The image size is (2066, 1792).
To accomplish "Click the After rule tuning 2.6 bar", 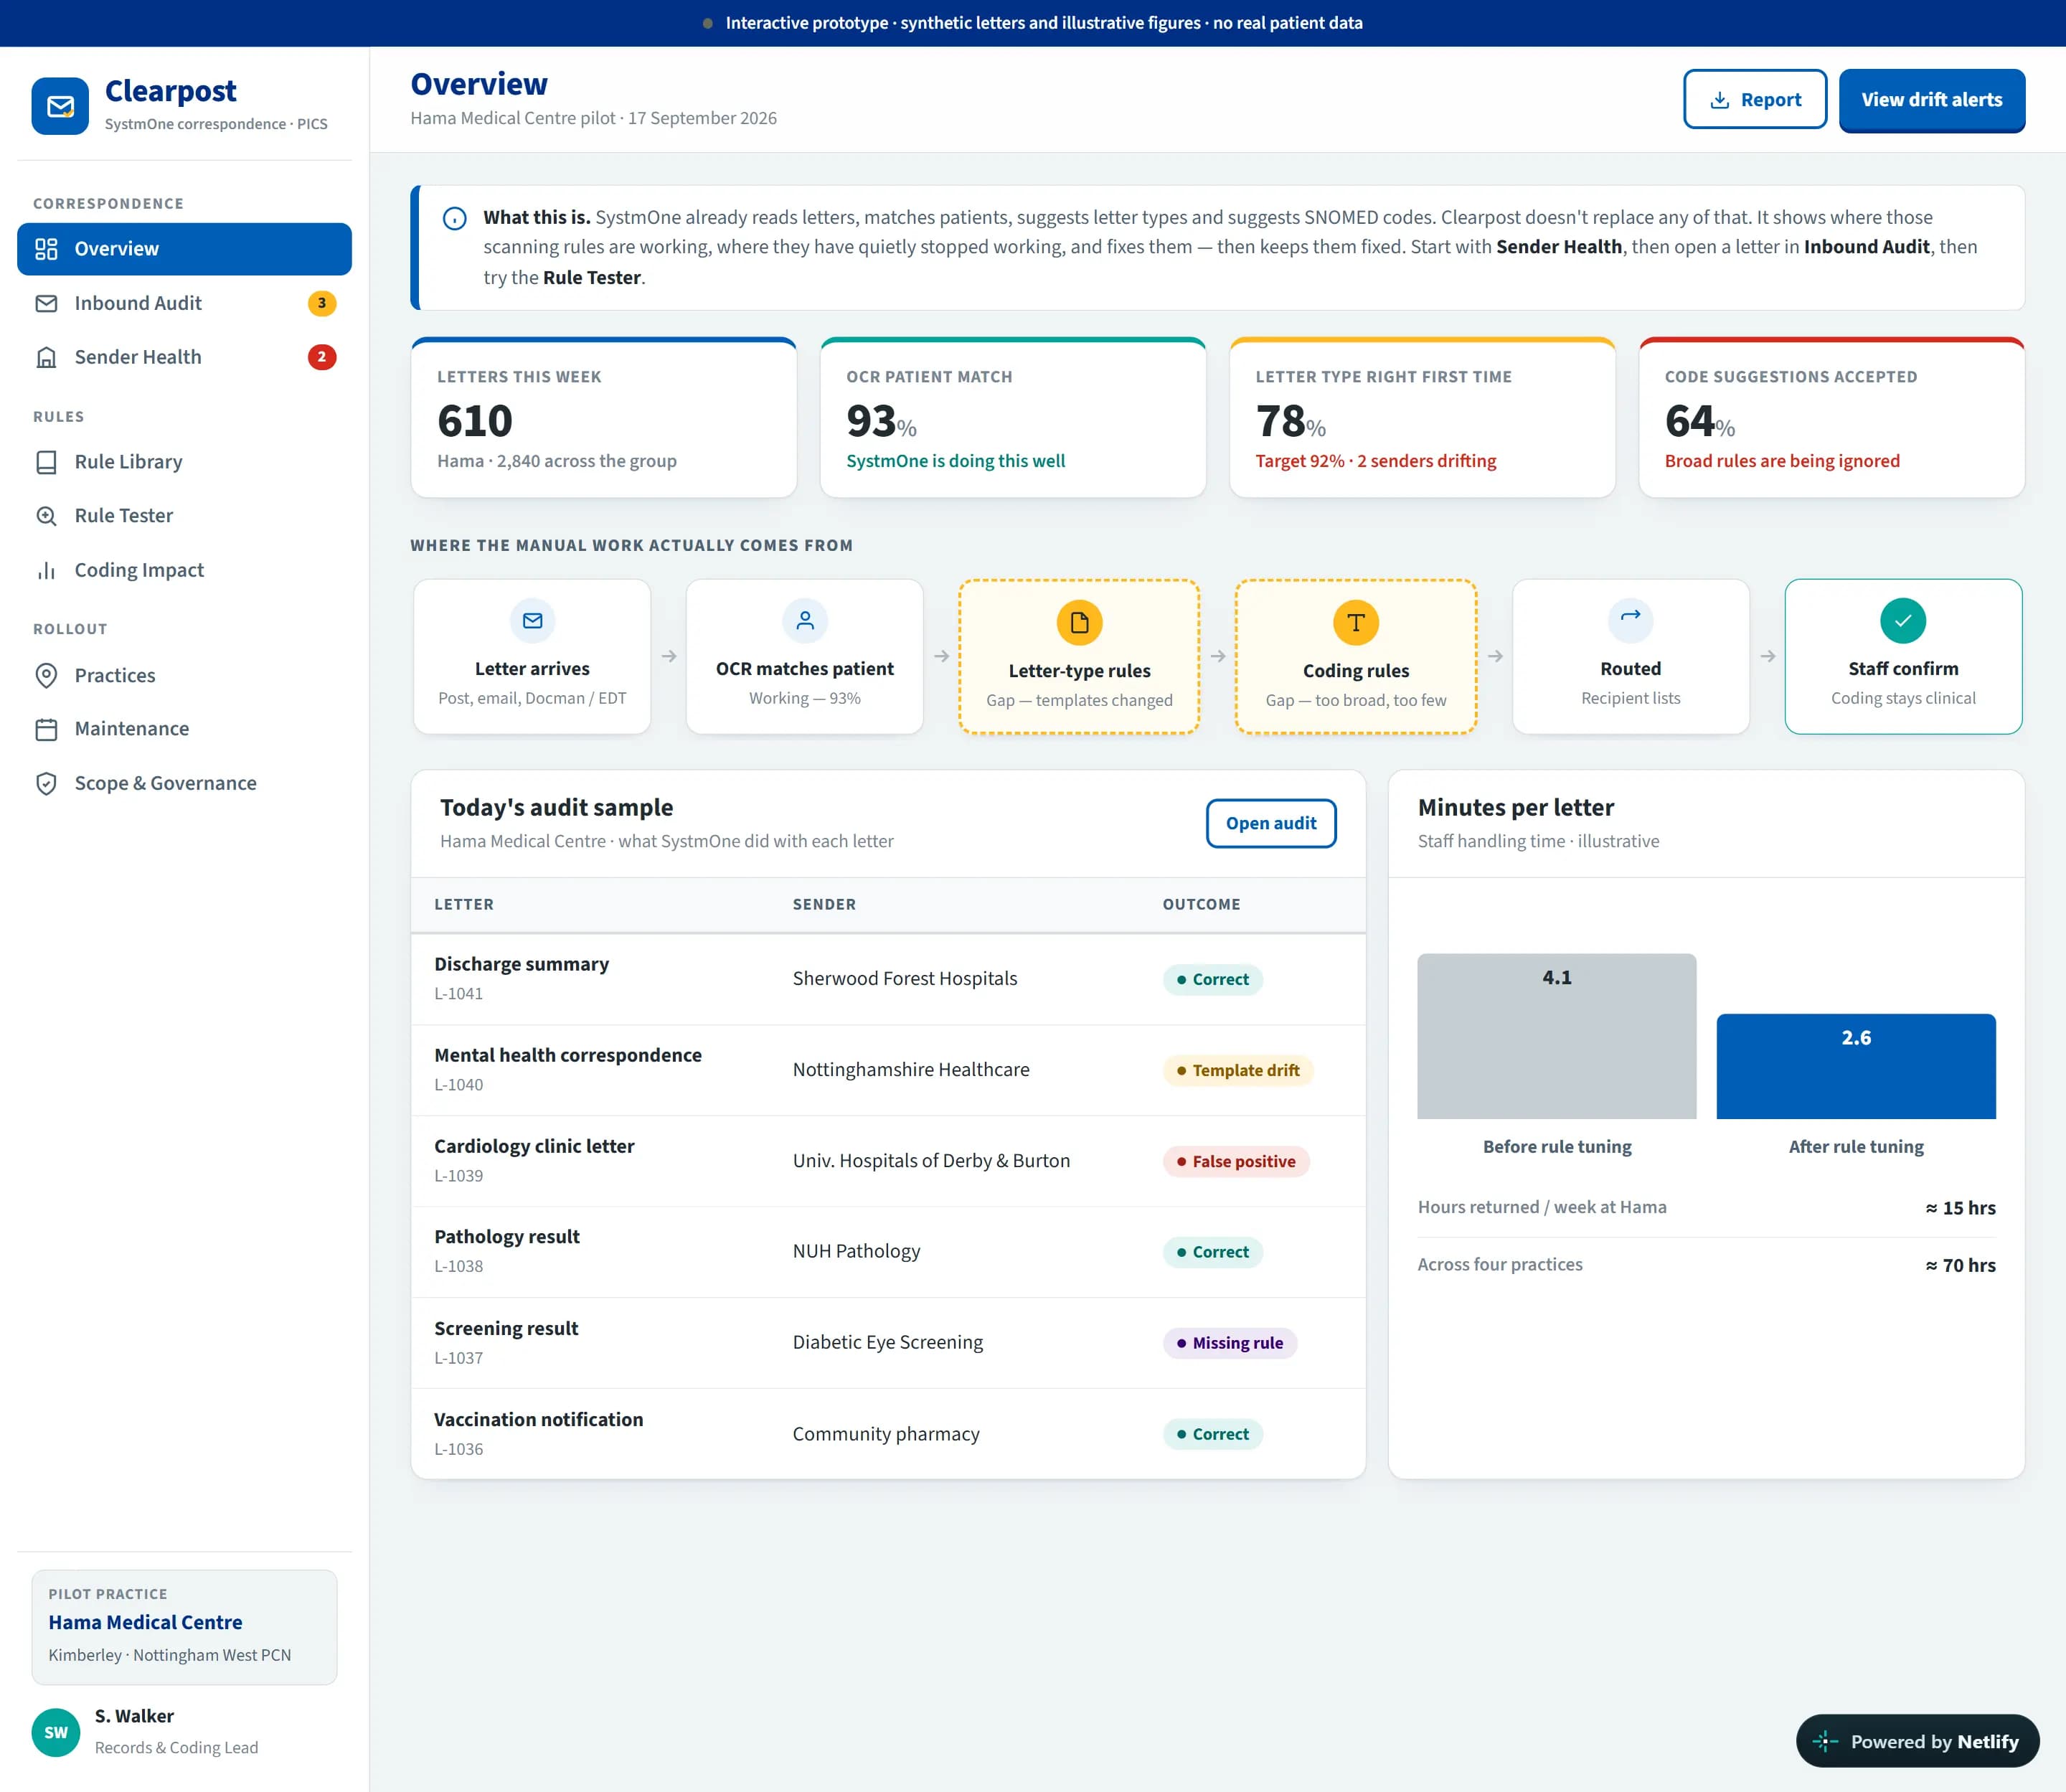I will point(1856,1066).
